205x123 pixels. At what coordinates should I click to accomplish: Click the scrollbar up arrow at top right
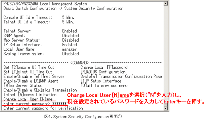(x=165, y=4)
